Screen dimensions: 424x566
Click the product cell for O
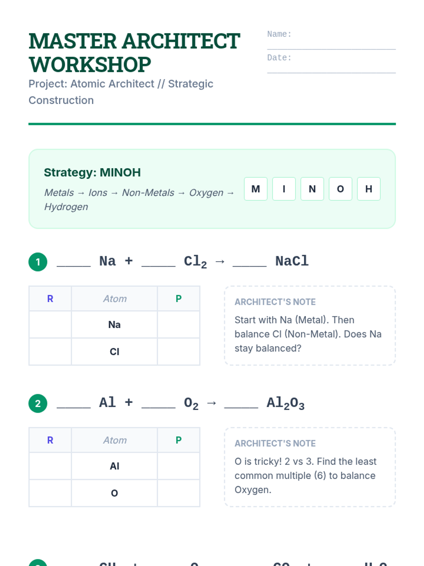point(178,493)
